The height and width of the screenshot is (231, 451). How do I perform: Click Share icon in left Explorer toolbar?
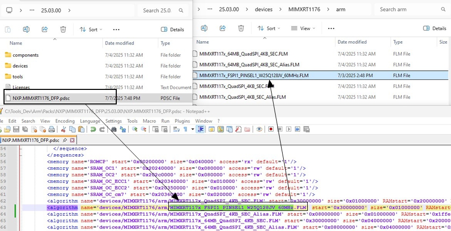click(x=45, y=30)
